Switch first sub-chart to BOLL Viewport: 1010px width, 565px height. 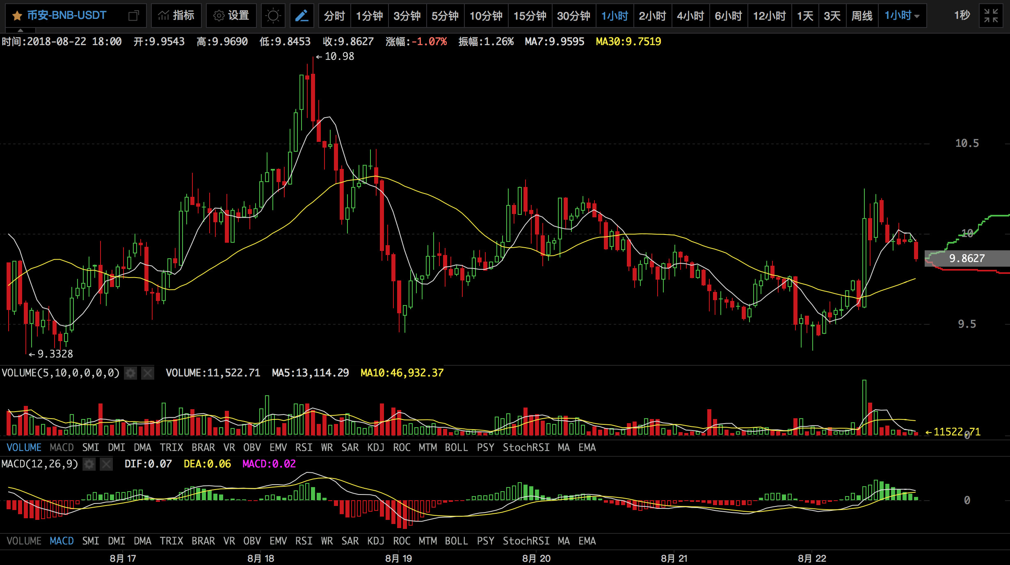click(x=457, y=447)
